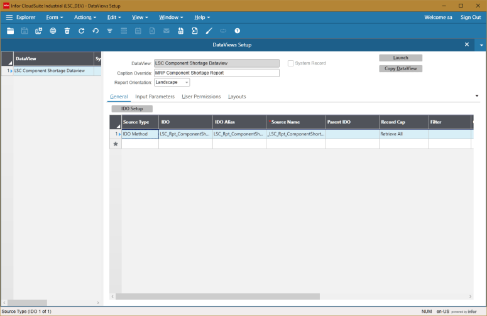This screenshot has width=487, height=316.
Task: Click the document preview magnifier icon
Action: pos(152,31)
